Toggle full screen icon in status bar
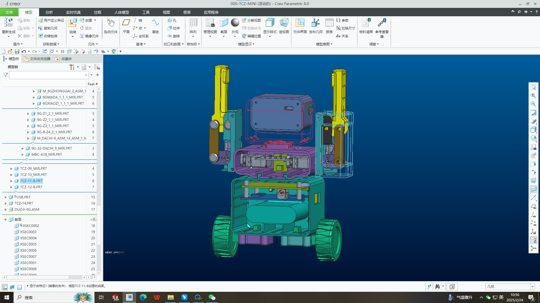This screenshot has width=540, height=303. click(19, 287)
